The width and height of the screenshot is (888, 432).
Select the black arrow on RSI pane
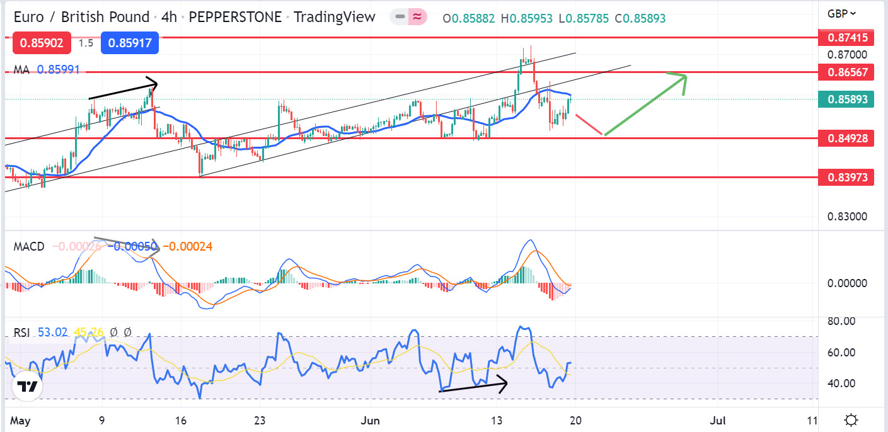(473, 386)
